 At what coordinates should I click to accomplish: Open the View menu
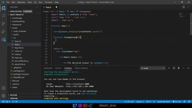point(29,2)
